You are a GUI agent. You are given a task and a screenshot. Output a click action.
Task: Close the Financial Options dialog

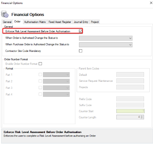pos(151,3)
